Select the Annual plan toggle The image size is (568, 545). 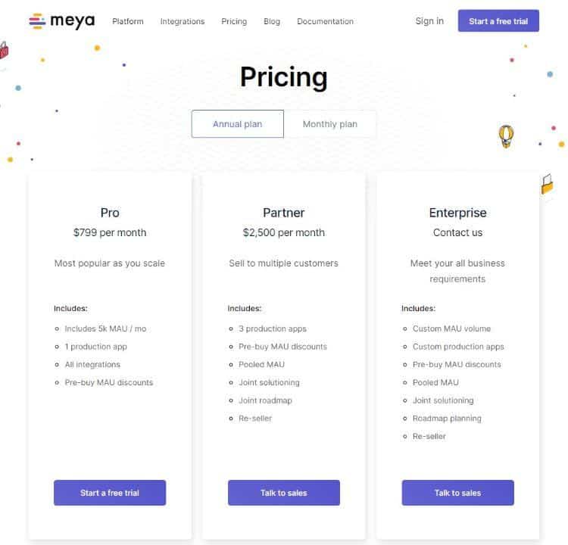point(237,124)
